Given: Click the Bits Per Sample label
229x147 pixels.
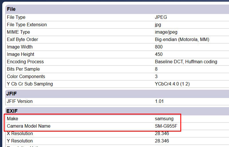Looking at the screenshot, I should pos(23,69).
